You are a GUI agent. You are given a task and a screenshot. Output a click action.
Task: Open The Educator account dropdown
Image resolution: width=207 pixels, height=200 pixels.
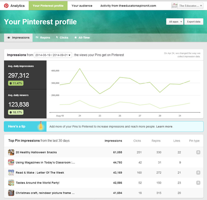(187, 6)
